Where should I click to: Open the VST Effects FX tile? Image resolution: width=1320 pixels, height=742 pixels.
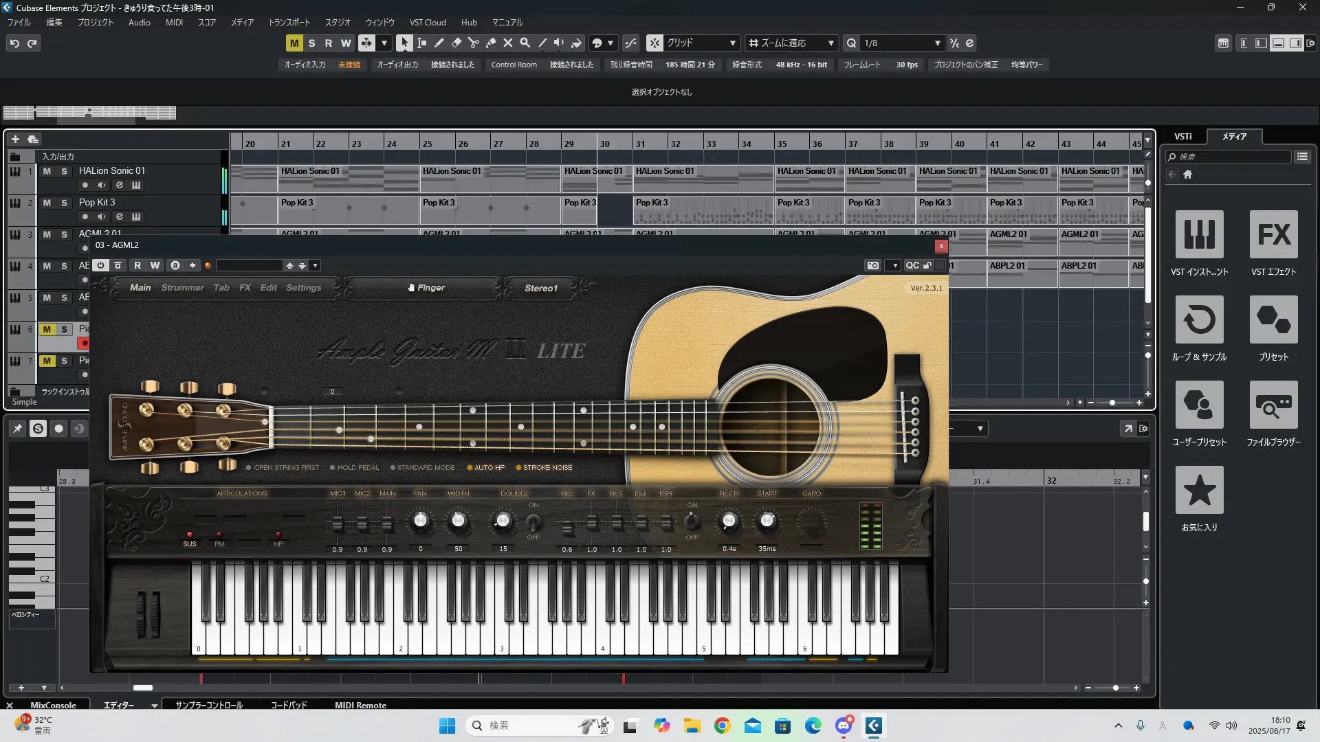click(x=1273, y=234)
